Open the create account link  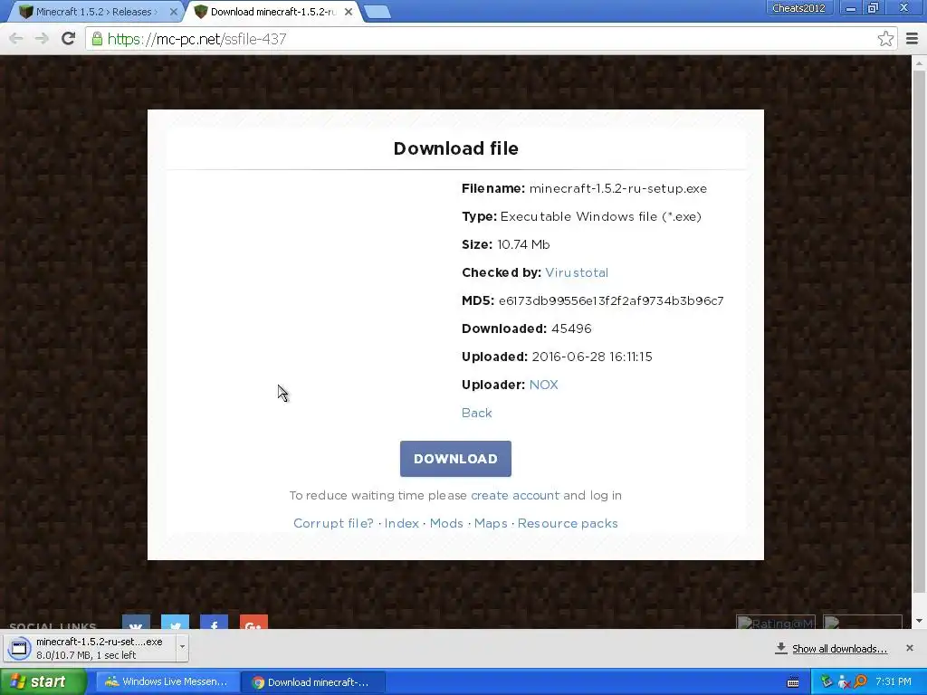click(515, 495)
